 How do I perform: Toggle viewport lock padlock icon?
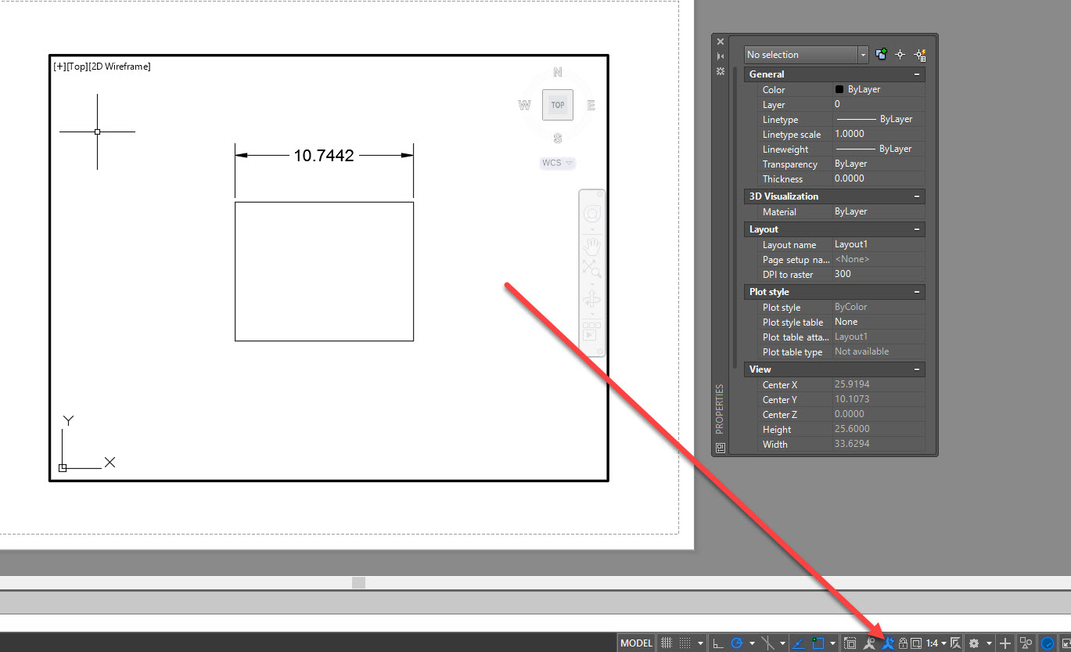(x=903, y=643)
